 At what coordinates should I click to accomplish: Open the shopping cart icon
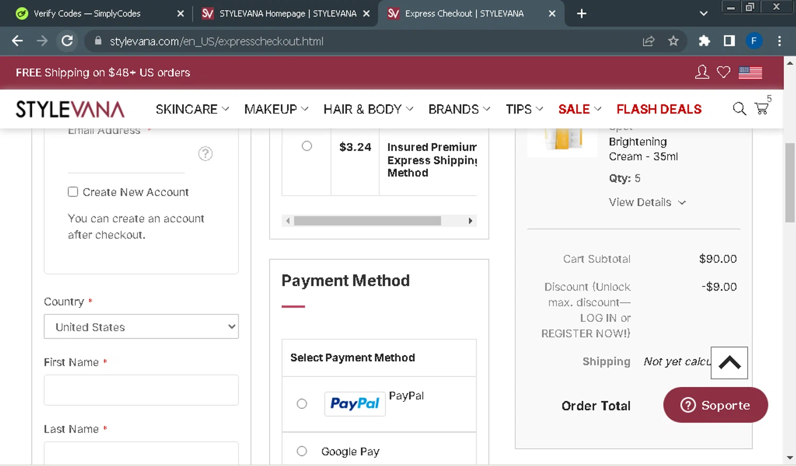tap(763, 107)
